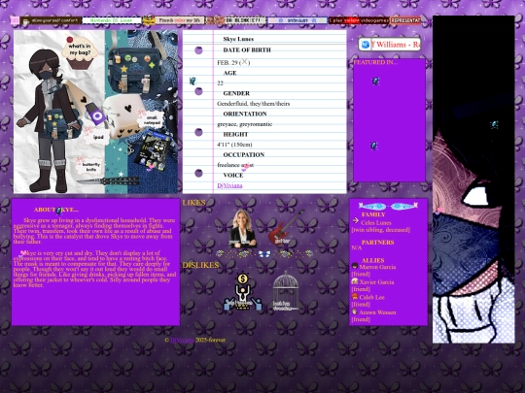Image resolution: width=525 pixels, height=393 pixels.
Task: Click Marron Garcia's avatar icon
Action: coord(355,266)
